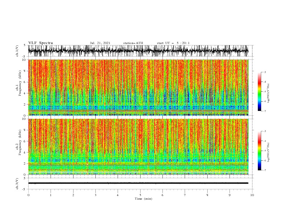Image resolution: width=284 pixels, height=219 pixels.
Task: Click the 'start UT = 5 :20: 1' text
Action: (173, 43)
